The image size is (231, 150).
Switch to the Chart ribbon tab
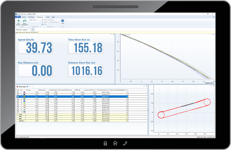(x=47, y=17)
